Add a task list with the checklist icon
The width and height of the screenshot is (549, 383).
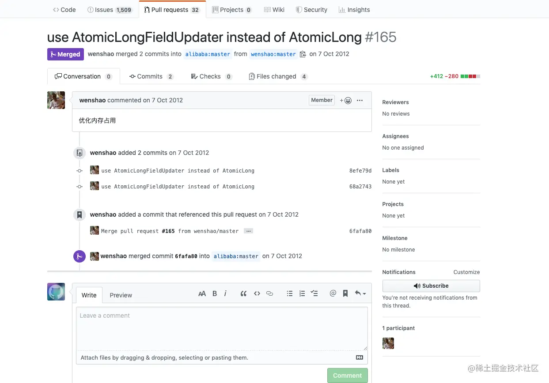pos(314,293)
